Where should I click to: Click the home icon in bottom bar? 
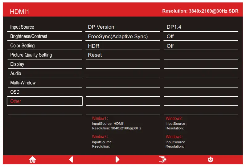pyautogui.click(x=32, y=160)
